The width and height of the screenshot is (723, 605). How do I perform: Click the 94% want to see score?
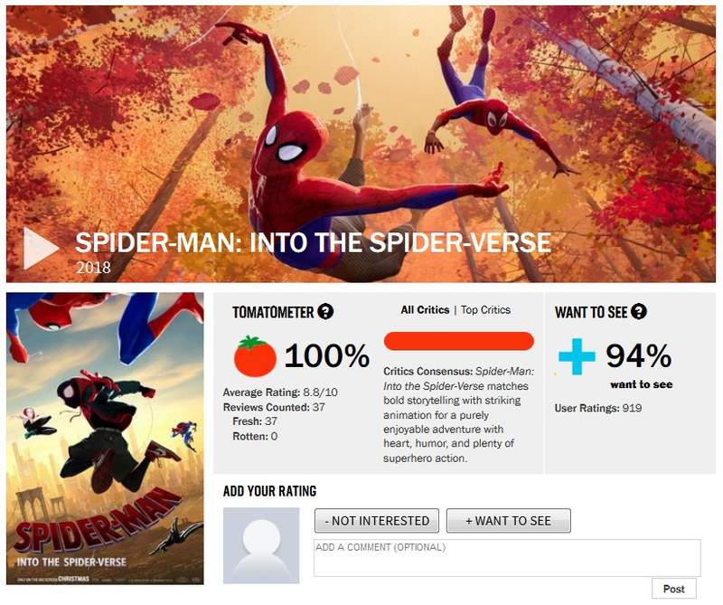[x=638, y=355]
